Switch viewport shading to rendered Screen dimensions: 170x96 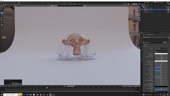click(x=137, y=4)
